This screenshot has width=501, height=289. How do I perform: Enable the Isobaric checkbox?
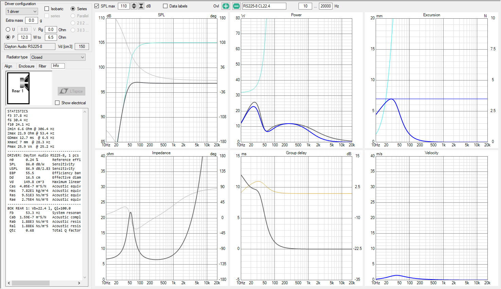[x=47, y=9]
